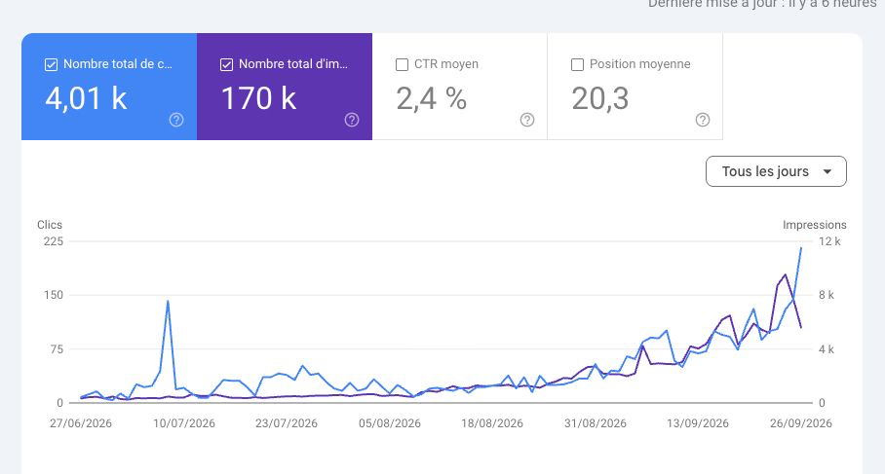Open the 'Tous les jours' dropdown
This screenshot has height=474, width=885.
776,171
